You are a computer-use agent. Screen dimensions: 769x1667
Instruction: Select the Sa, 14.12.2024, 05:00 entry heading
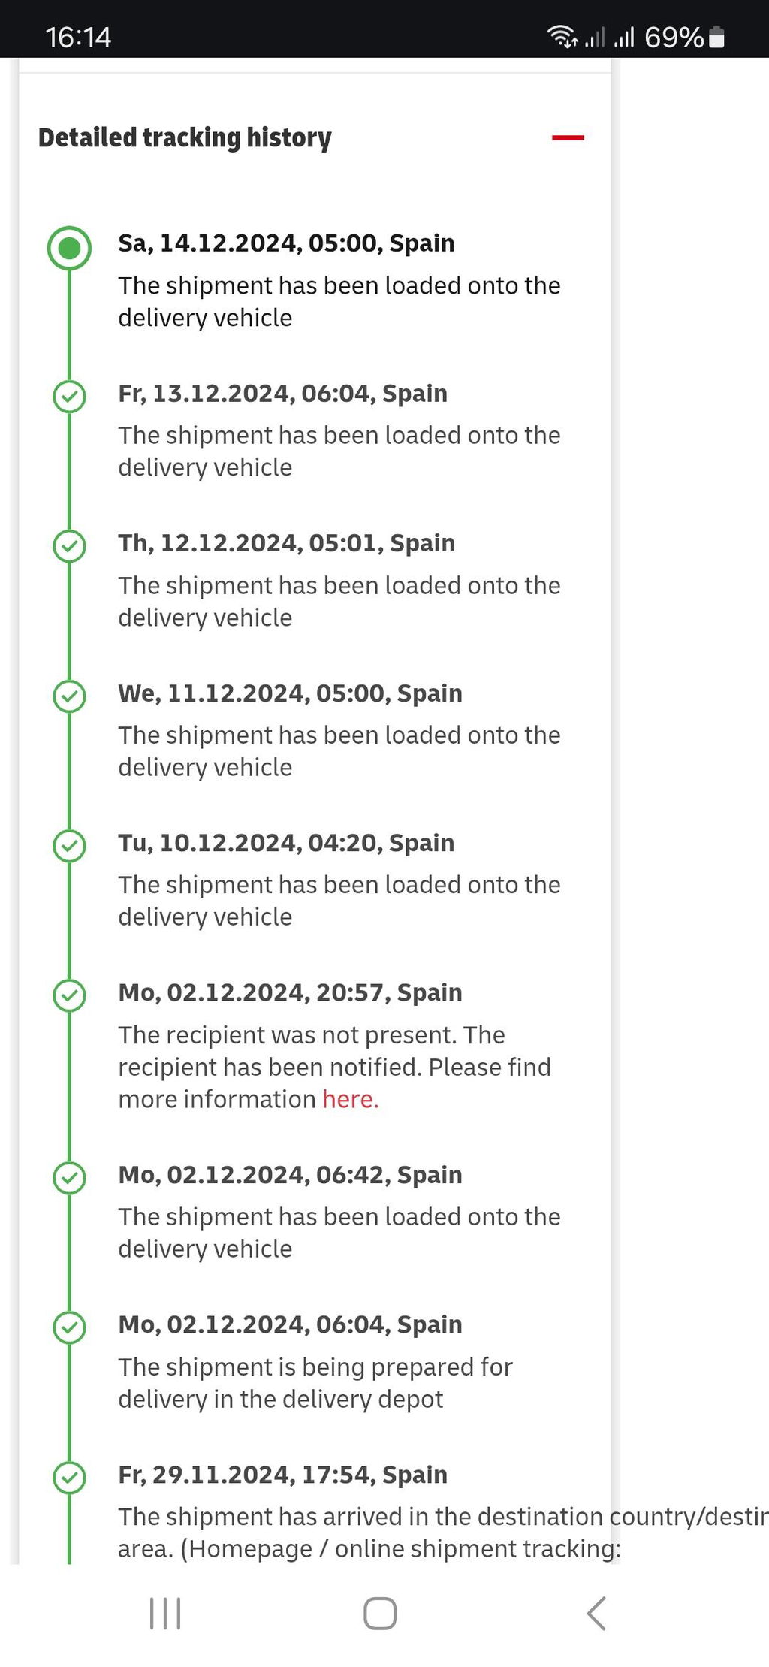286,243
